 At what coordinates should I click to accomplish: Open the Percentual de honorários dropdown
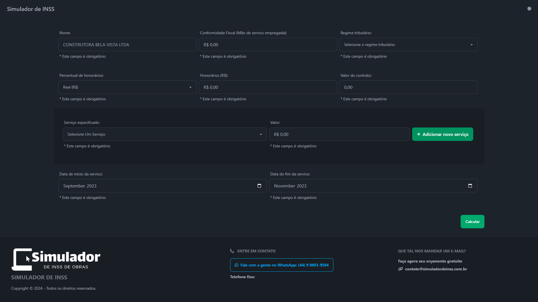[x=127, y=87]
